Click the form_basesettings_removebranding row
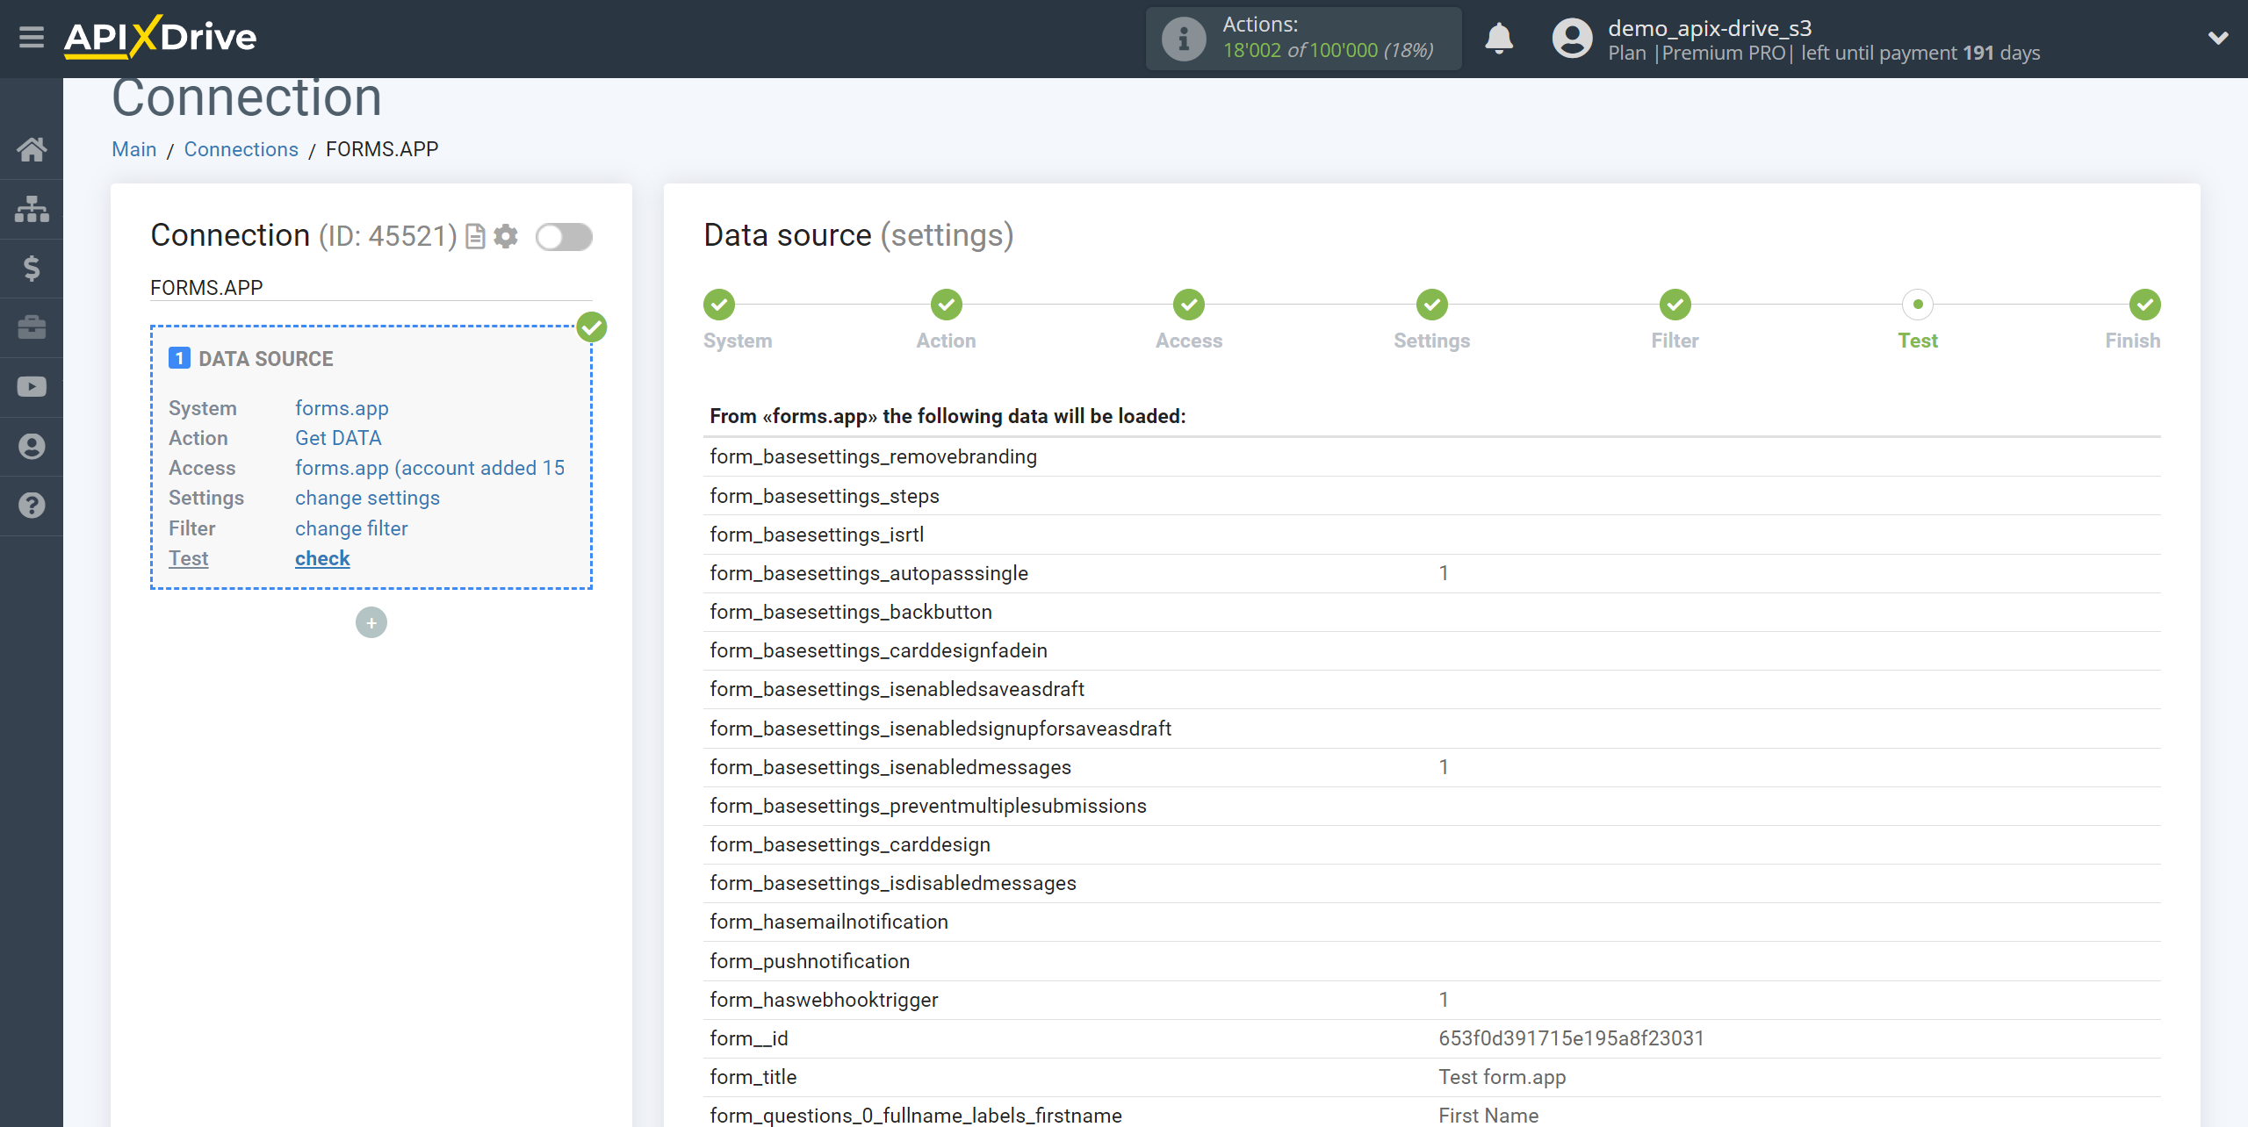Screen dimensions: 2248x1127 tap(1431, 456)
